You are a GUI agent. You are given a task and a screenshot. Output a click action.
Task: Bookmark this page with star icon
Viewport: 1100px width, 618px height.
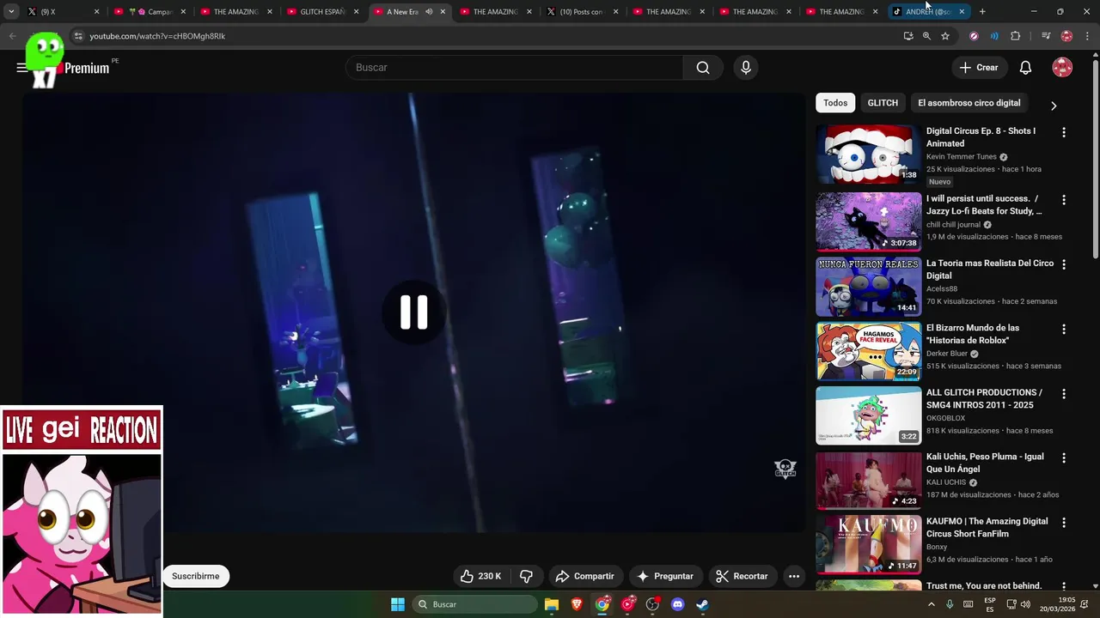tap(945, 36)
